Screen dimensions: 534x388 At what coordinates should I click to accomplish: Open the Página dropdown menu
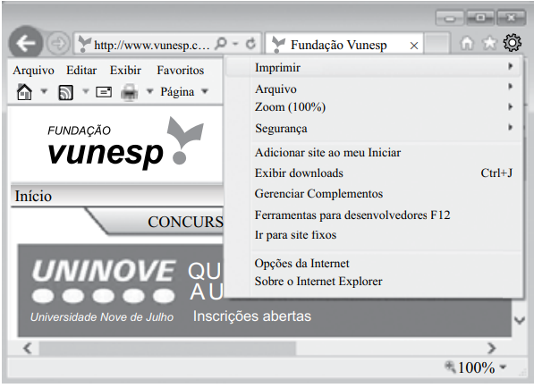184,91
